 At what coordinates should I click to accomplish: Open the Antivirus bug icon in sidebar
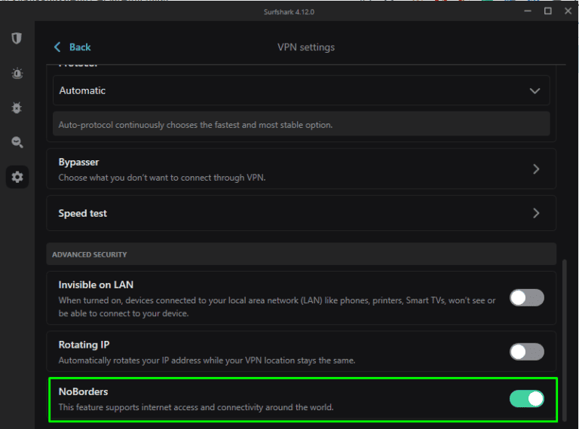17,108
